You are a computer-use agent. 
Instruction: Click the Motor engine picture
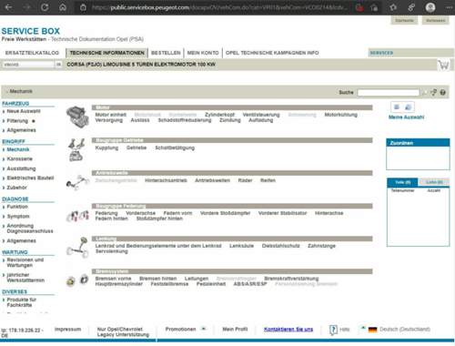point(77,117)
